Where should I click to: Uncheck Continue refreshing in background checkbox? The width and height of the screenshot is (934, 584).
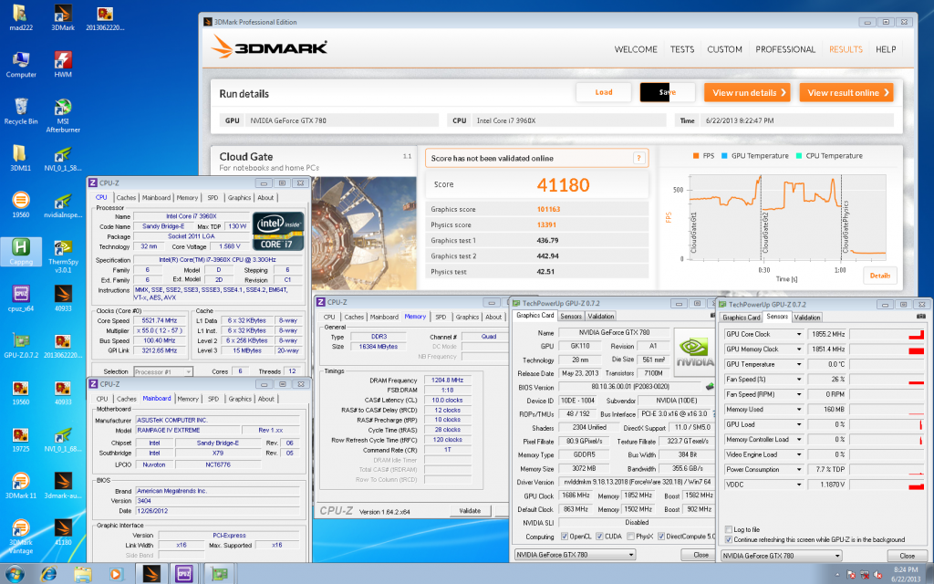point(727,539)
